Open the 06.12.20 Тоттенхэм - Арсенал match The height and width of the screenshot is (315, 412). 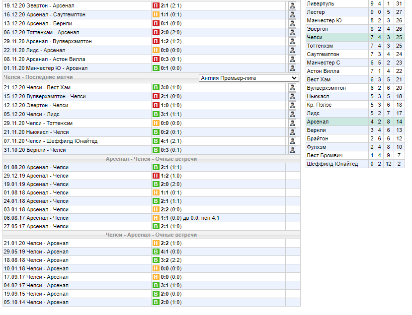pos(41,32)
